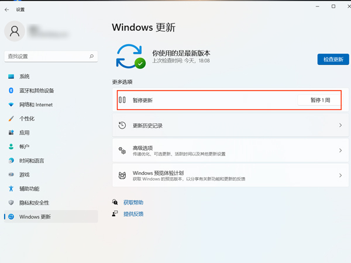Image resolution: width=351 pixels, height=263 pixels.
Task: Click the gears icon for 高级选项
Action: pos(122,151)
